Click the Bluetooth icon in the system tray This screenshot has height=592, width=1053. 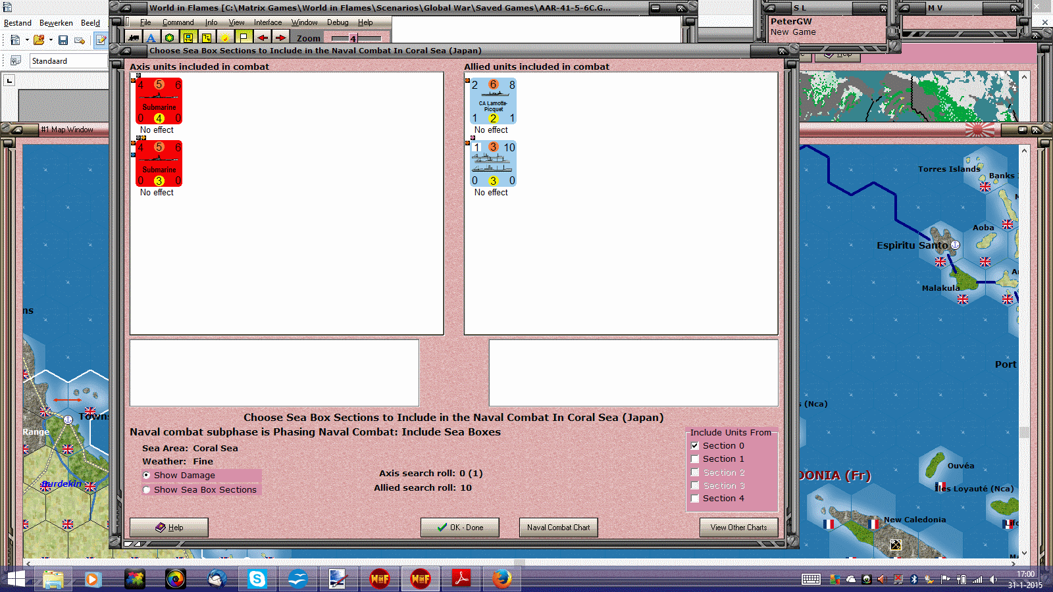pyautogui.click(x=913, y=580)
